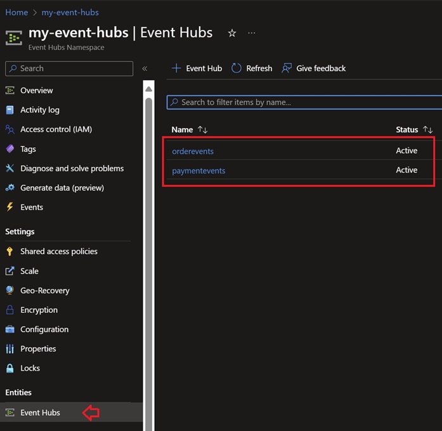
Task: Open Geo-Recovery settings
Action: (45, 291)
